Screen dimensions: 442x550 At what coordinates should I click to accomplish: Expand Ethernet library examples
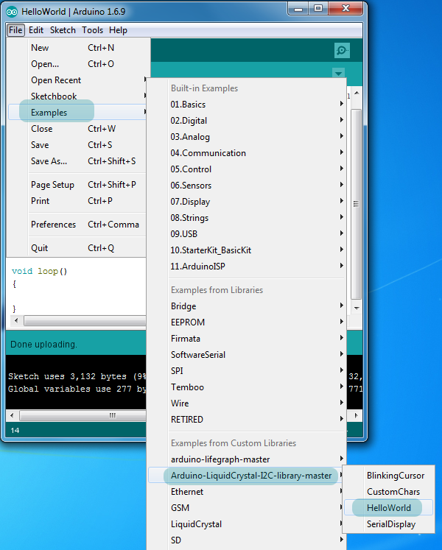pyautogui.click(x=247, y=492)
